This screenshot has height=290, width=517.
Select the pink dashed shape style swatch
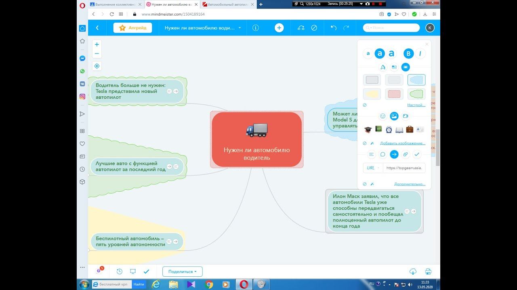(394, 94)
